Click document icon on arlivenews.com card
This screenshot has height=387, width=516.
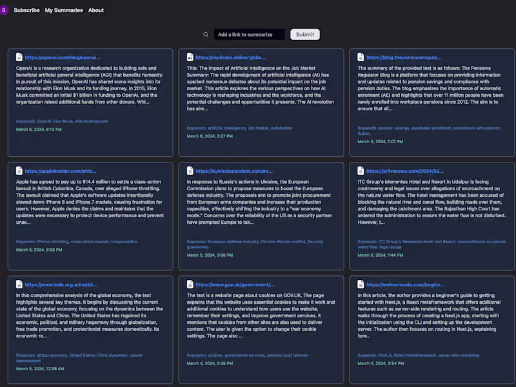(361, 170)
